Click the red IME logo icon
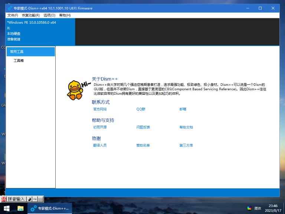This screenshot has width=285, height=214. click(4, 199)
